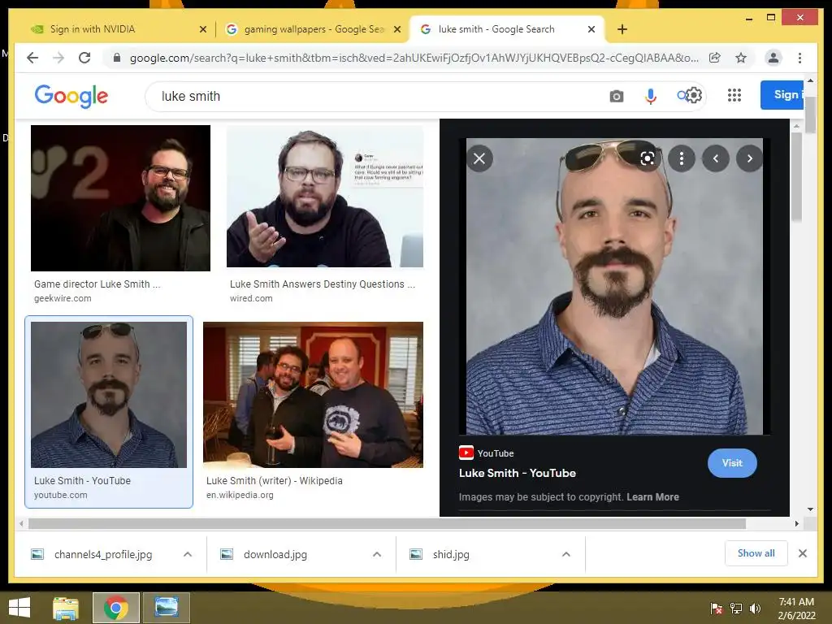Close the image preview panel
The image size is (832, 624).
click(x=479, y=158)
